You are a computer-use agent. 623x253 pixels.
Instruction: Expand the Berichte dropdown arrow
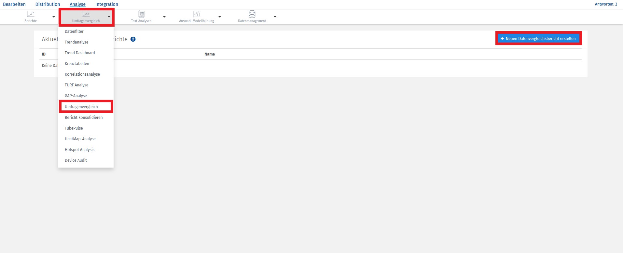pyautogui.click(x=54, y=17)
